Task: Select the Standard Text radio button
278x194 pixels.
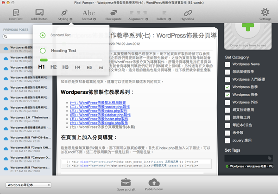Action: pyautogui.click(x=43, y=35)
